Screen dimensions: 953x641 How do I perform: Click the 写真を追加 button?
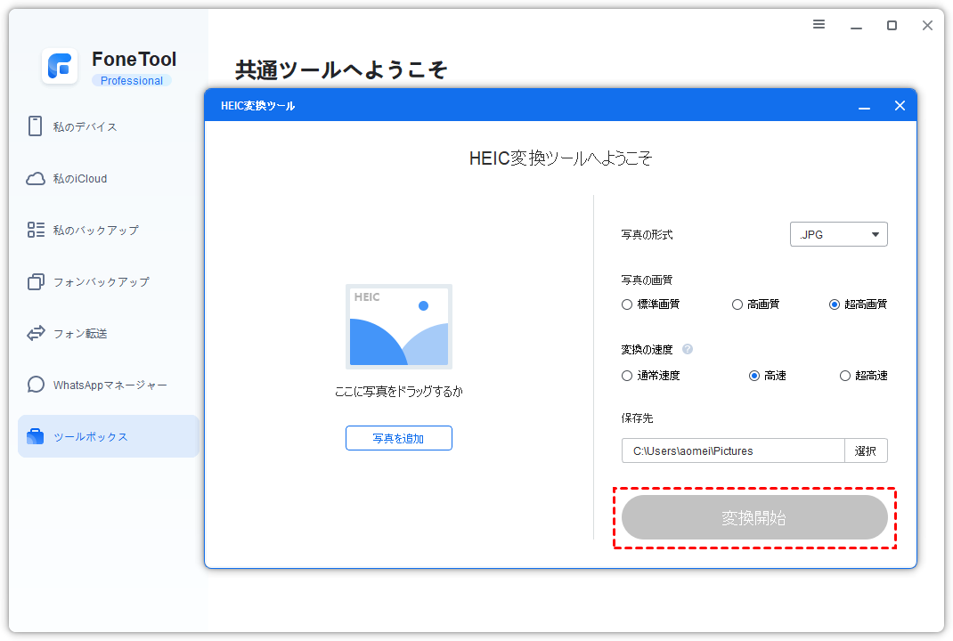coord(399,438)
